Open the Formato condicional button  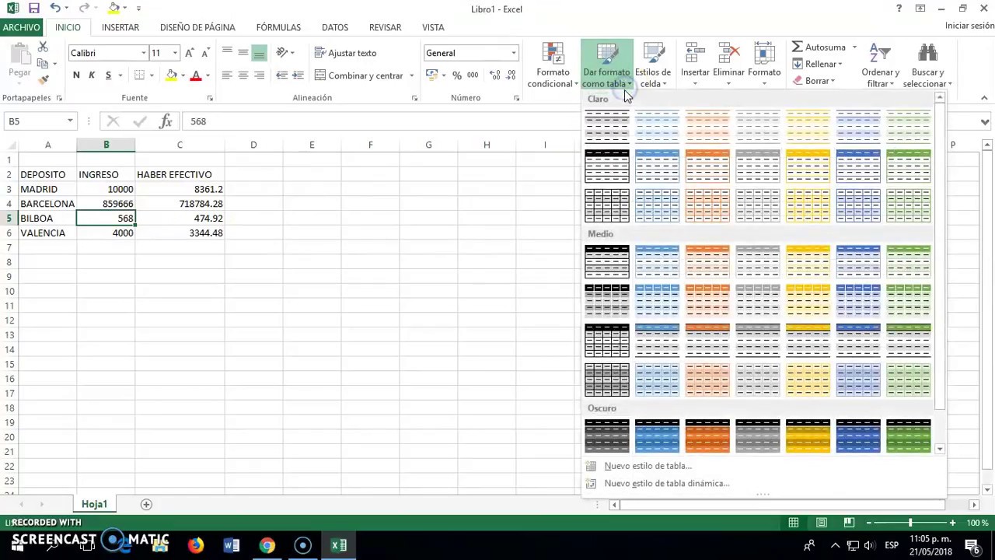pos(553,65)
